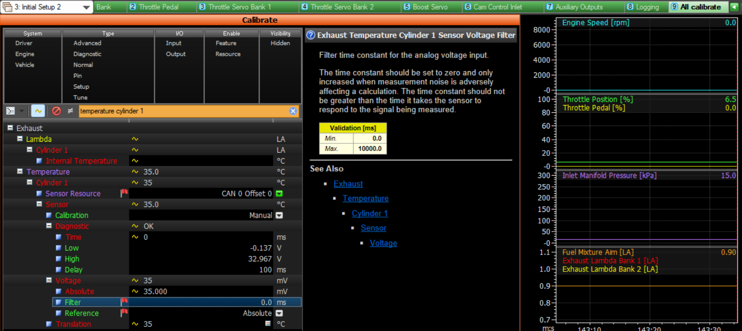742x331 pixels.
Task: Click the blue help question mark icon
Action: 311,35
